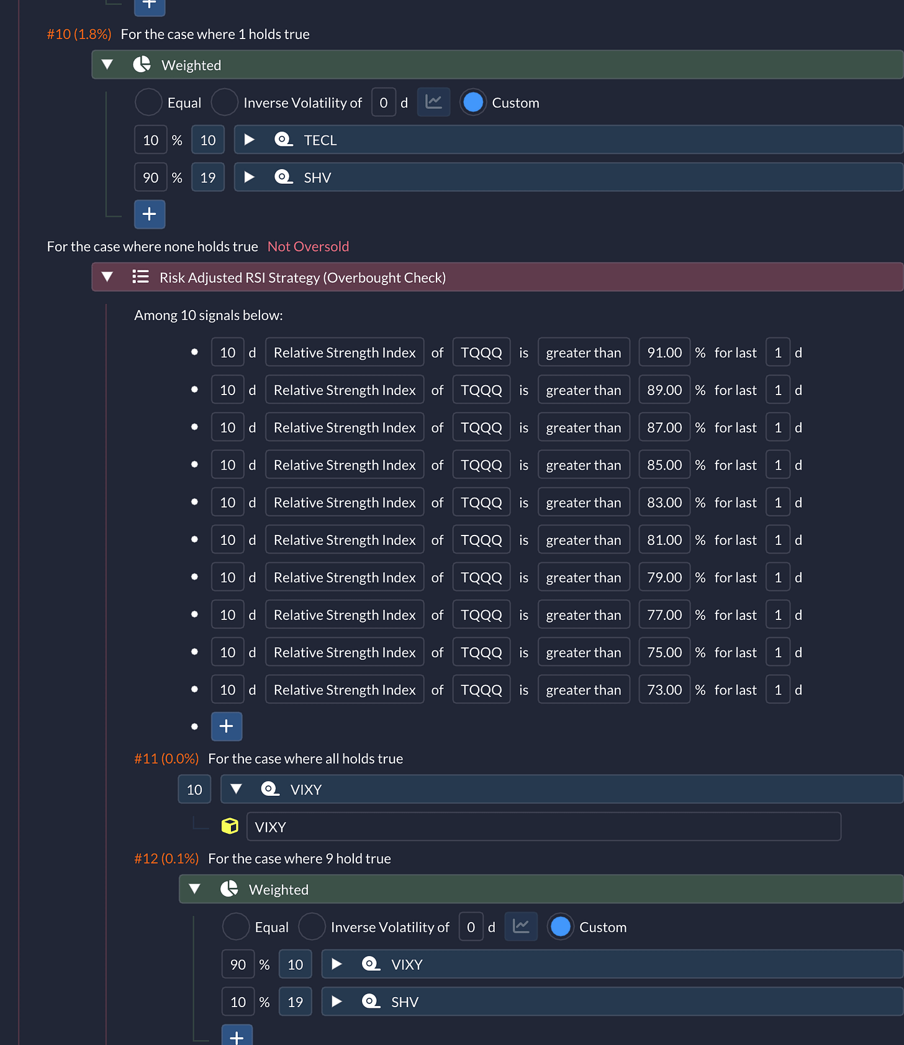This screenshot has width=904, height=1045.
Task: Click the pie chart icon in the #10 Weighted header
Action: (x=142, y=65)
